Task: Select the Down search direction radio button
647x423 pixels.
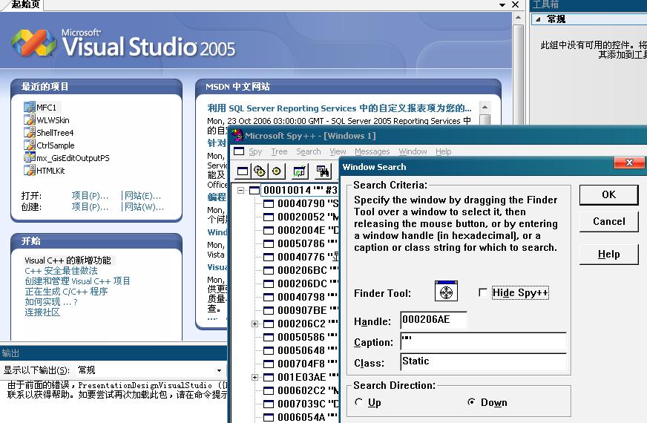Action: pos(471,401)
